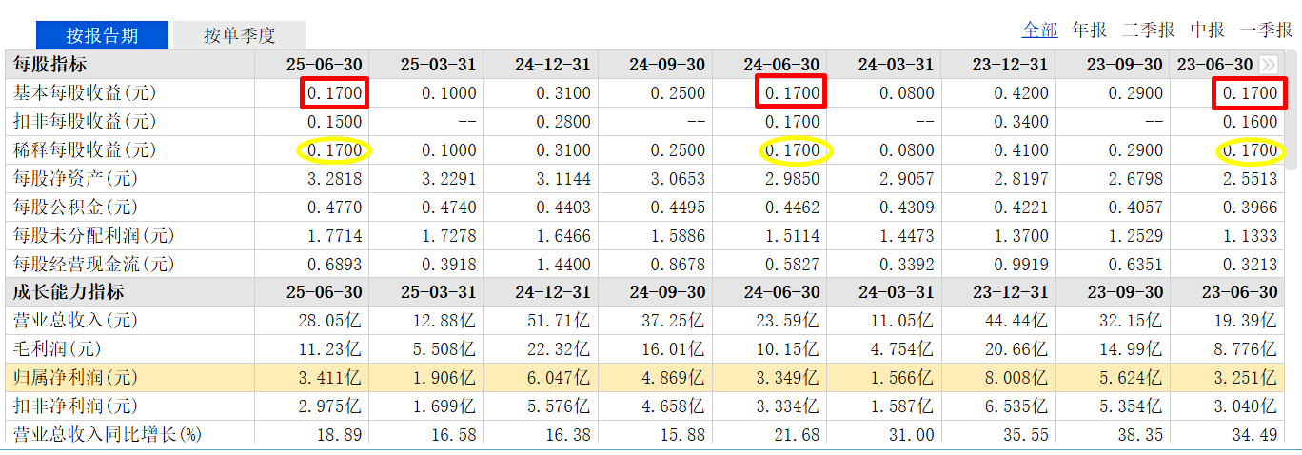1302x455 pixels.
Task: Select the 营业总收入同比增长(%) row label
Action: coord(108,434)
